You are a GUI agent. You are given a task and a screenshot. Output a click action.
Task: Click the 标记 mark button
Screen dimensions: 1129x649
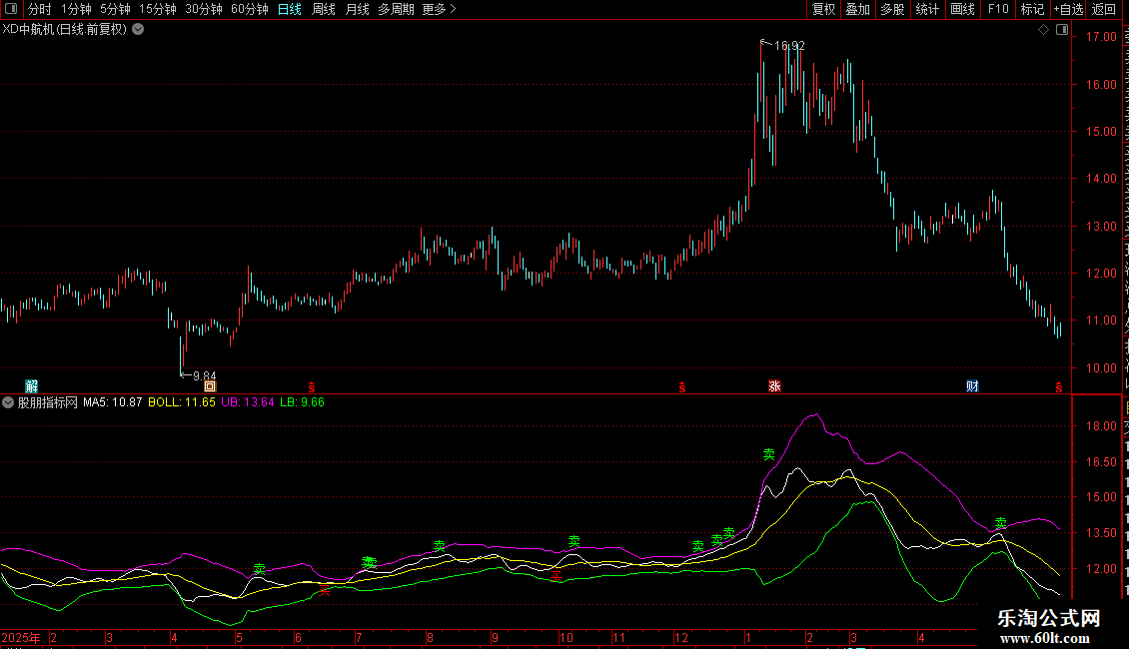click(x=1032, y=9)
